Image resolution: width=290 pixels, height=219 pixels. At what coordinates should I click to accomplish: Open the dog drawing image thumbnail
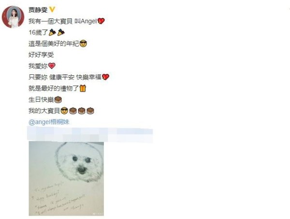coord(66,179)
